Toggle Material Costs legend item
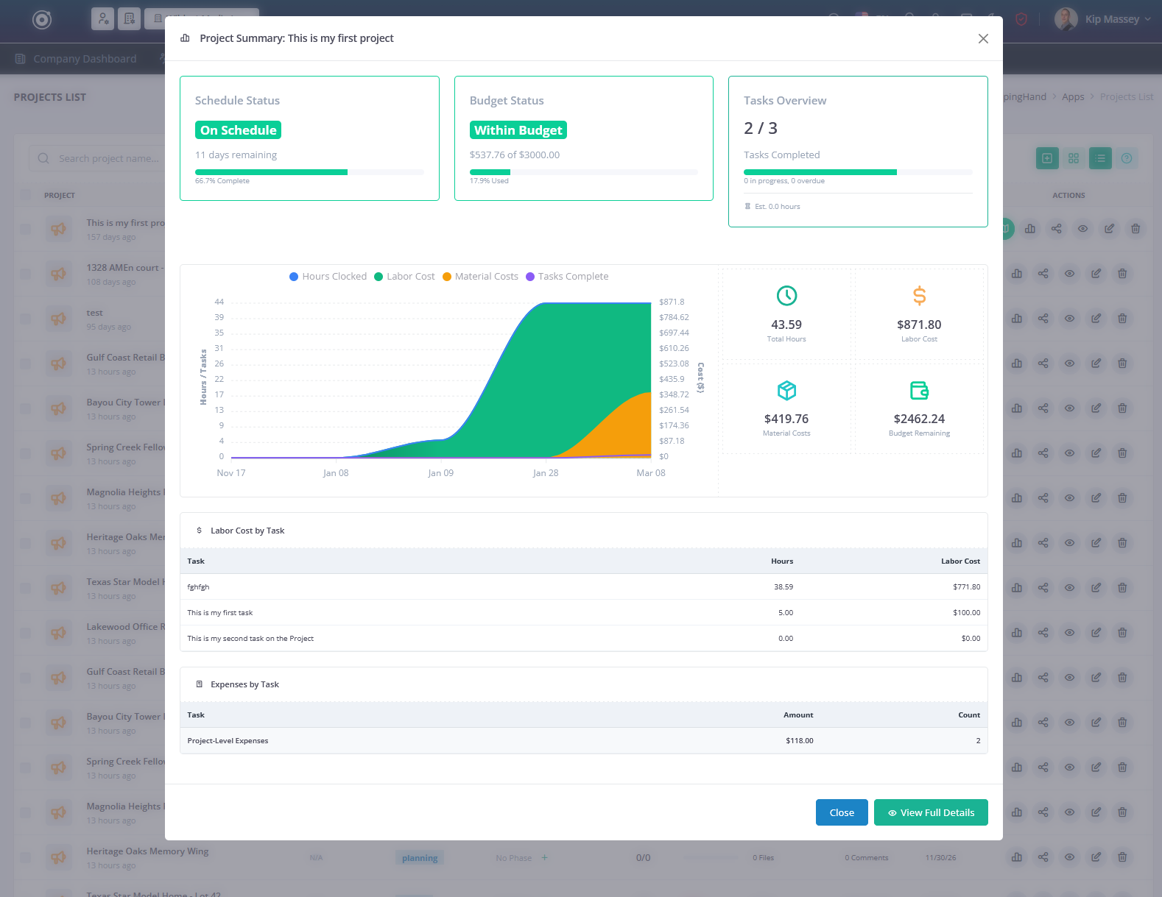This screenshot has width=1162, height=897. (x=480, y=277)
